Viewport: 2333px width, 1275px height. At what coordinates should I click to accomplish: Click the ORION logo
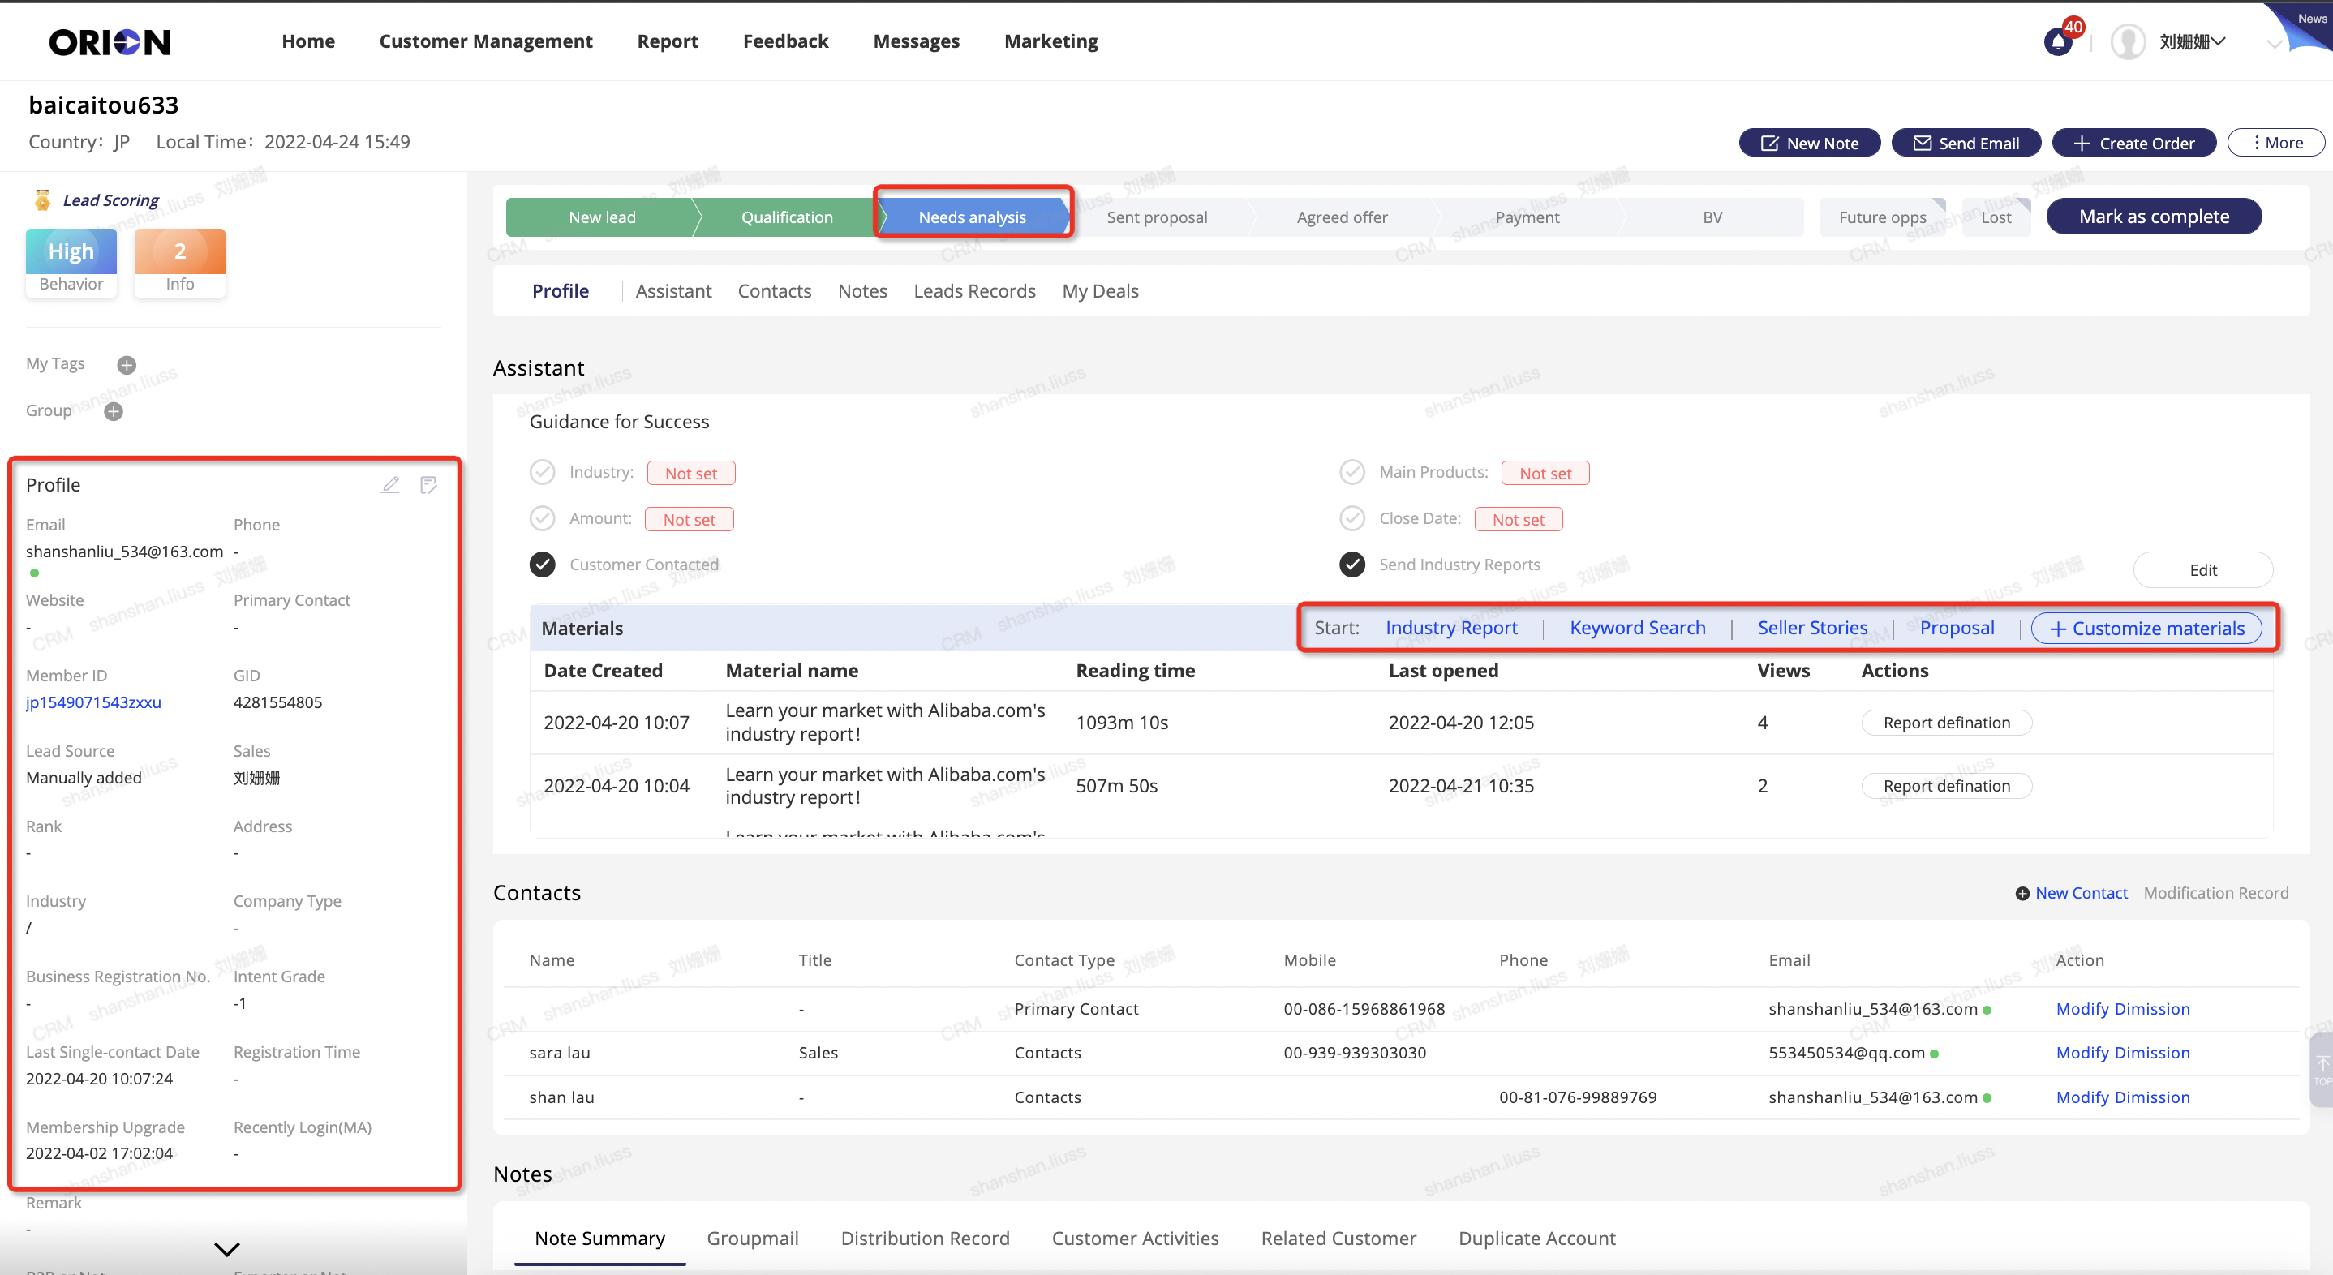tap(110, 41)
